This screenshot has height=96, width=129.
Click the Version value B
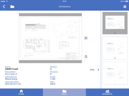click(x=51, y=69)
